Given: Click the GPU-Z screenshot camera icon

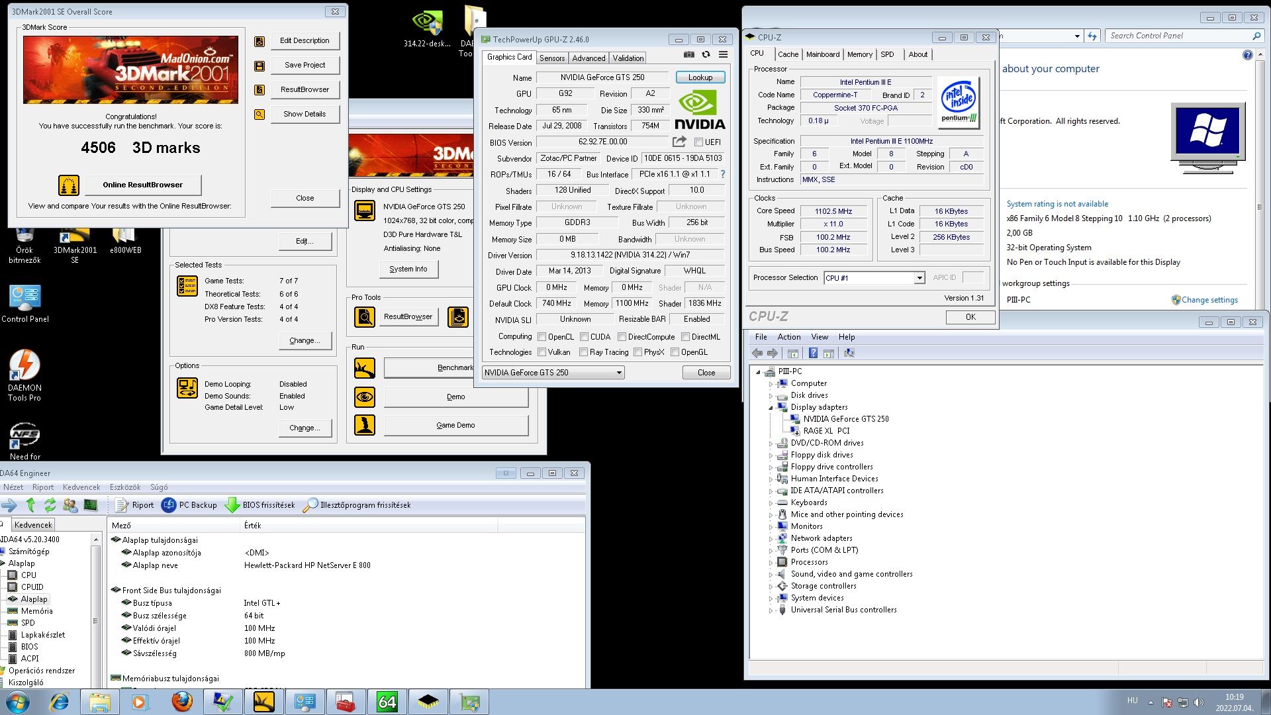Looking at the screenshot, I should (688, 55).
